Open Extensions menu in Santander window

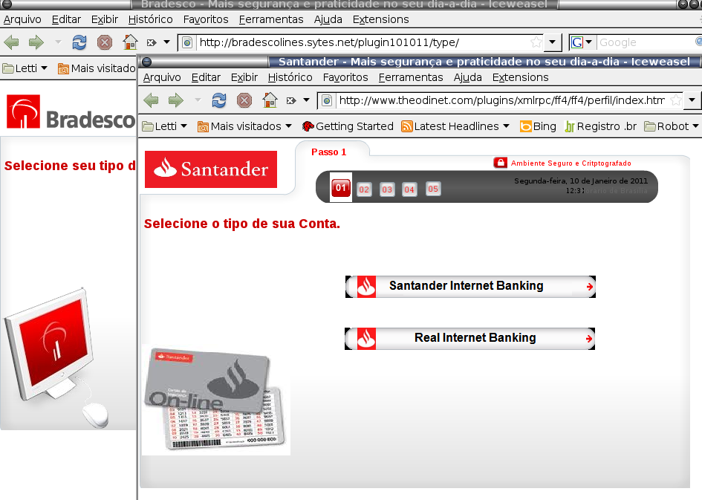coord(520,77)
